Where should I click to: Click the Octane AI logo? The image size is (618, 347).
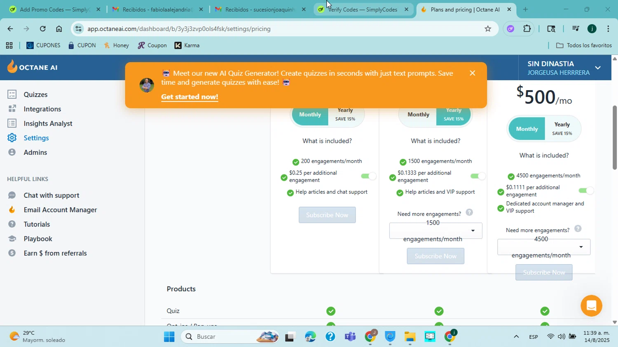coord(32,67)
